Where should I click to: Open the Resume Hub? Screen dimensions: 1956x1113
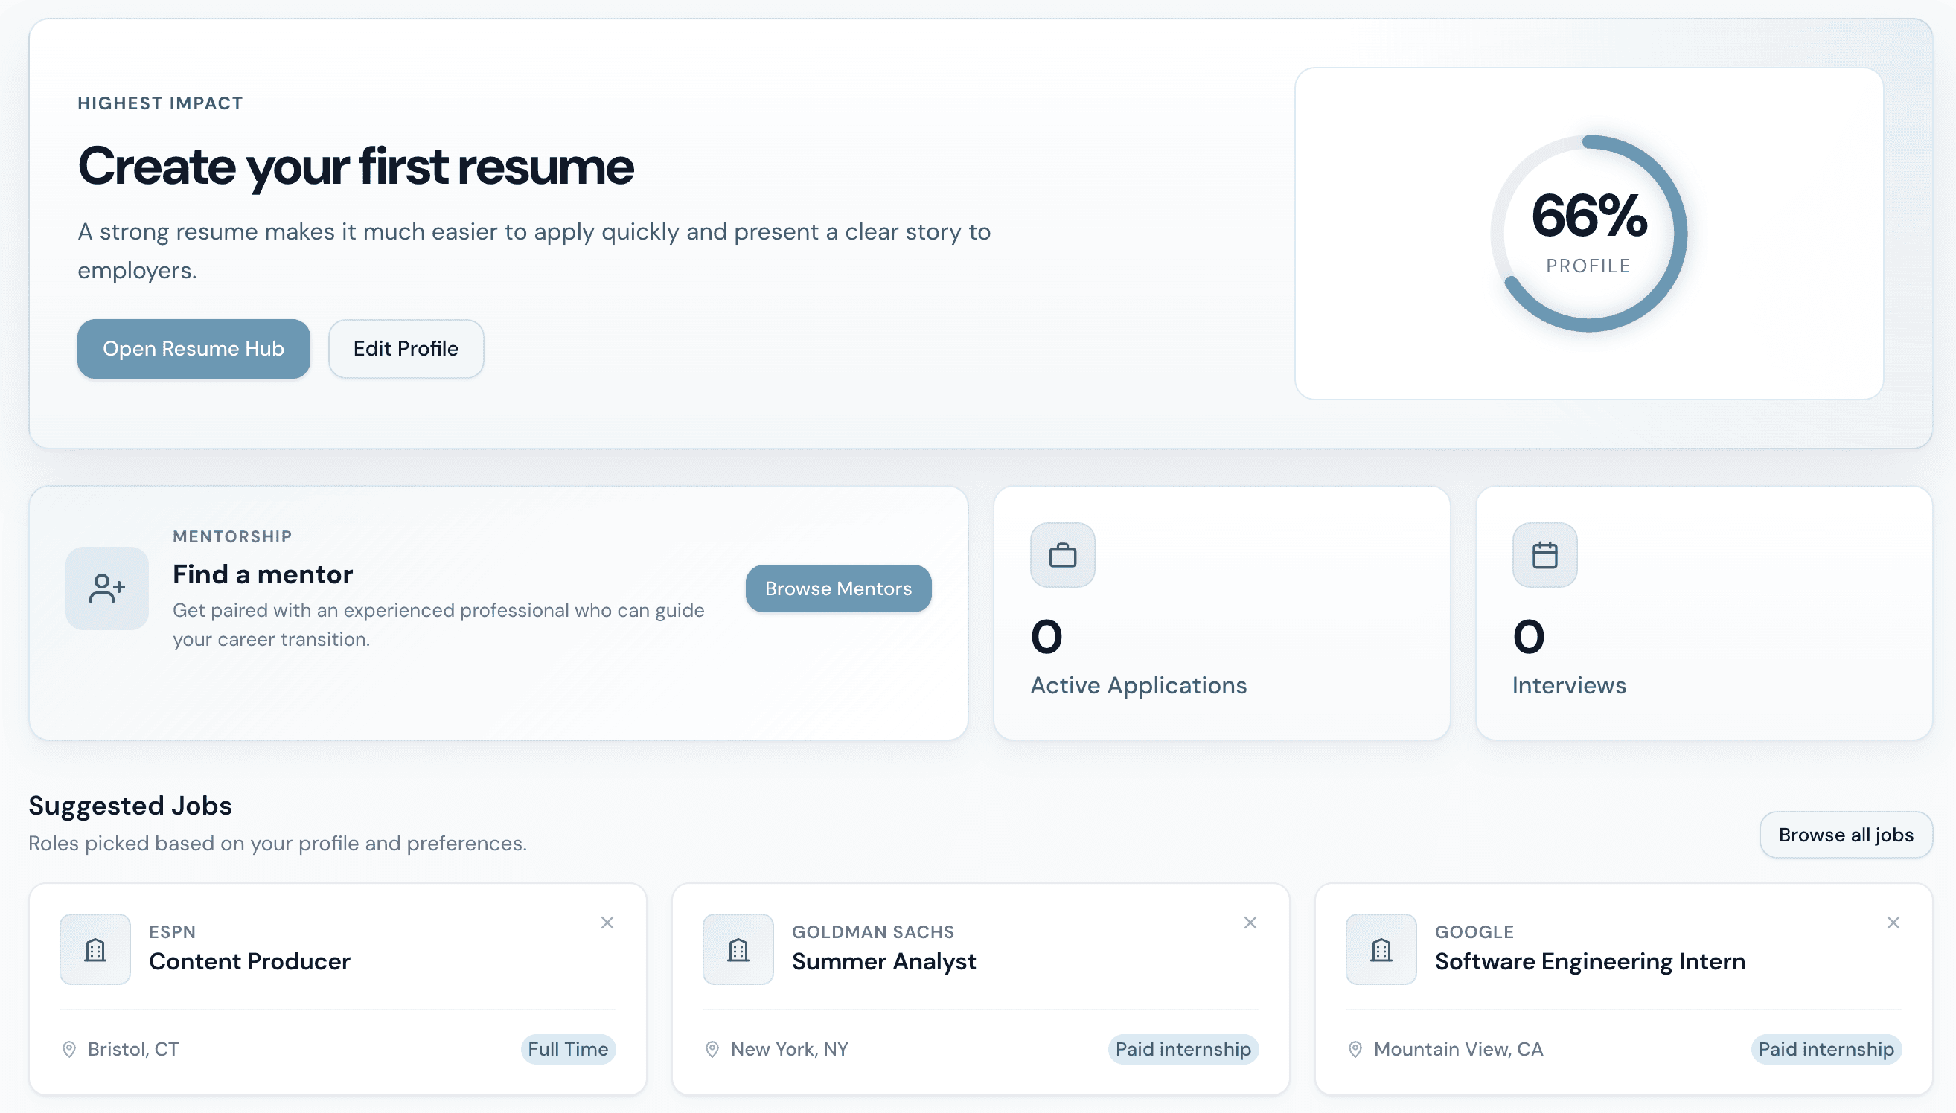click(194, 349)
